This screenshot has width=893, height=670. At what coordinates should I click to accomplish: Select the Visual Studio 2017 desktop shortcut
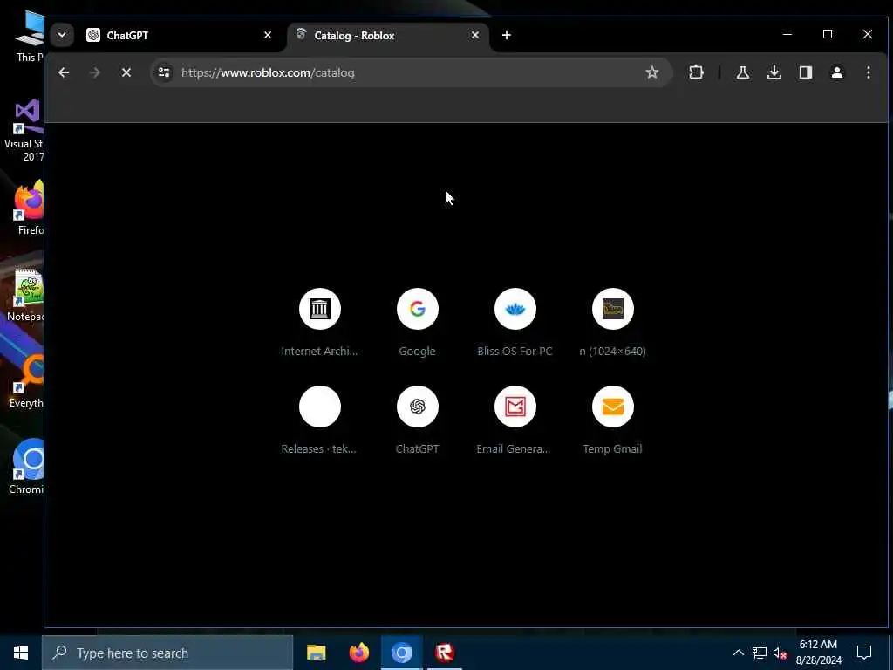(23, 131)
